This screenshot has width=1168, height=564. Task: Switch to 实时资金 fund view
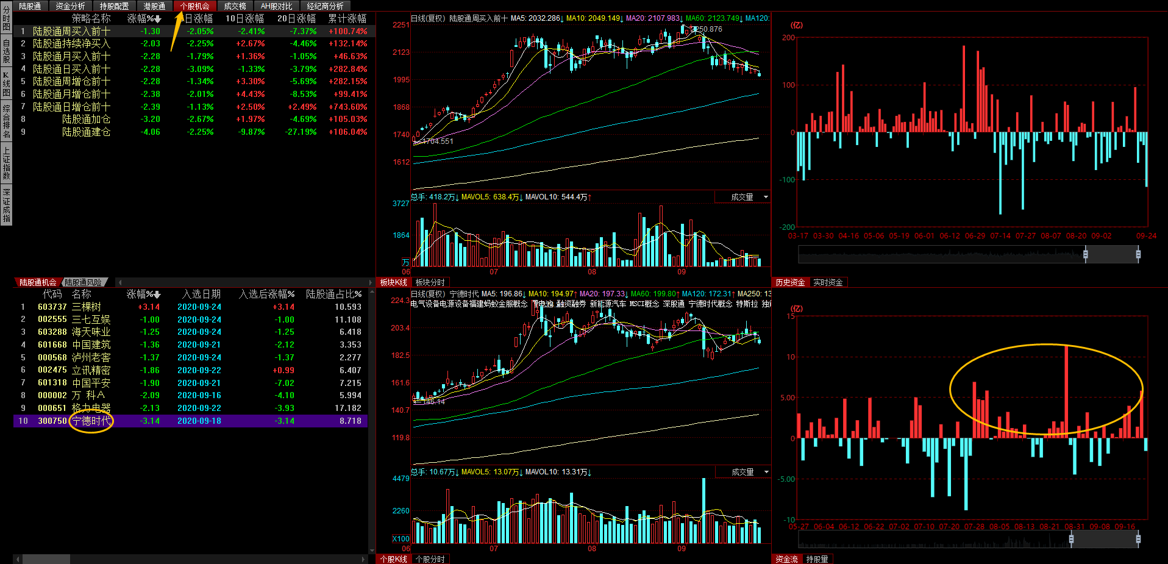coord(827,282)
